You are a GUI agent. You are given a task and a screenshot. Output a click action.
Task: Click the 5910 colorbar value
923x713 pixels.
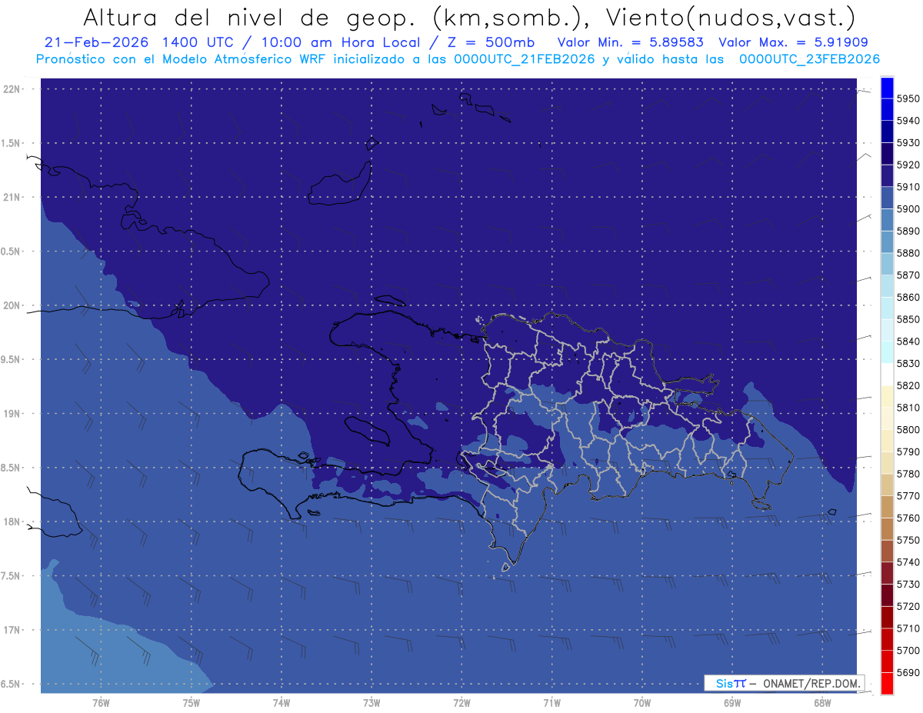point(908,187)
